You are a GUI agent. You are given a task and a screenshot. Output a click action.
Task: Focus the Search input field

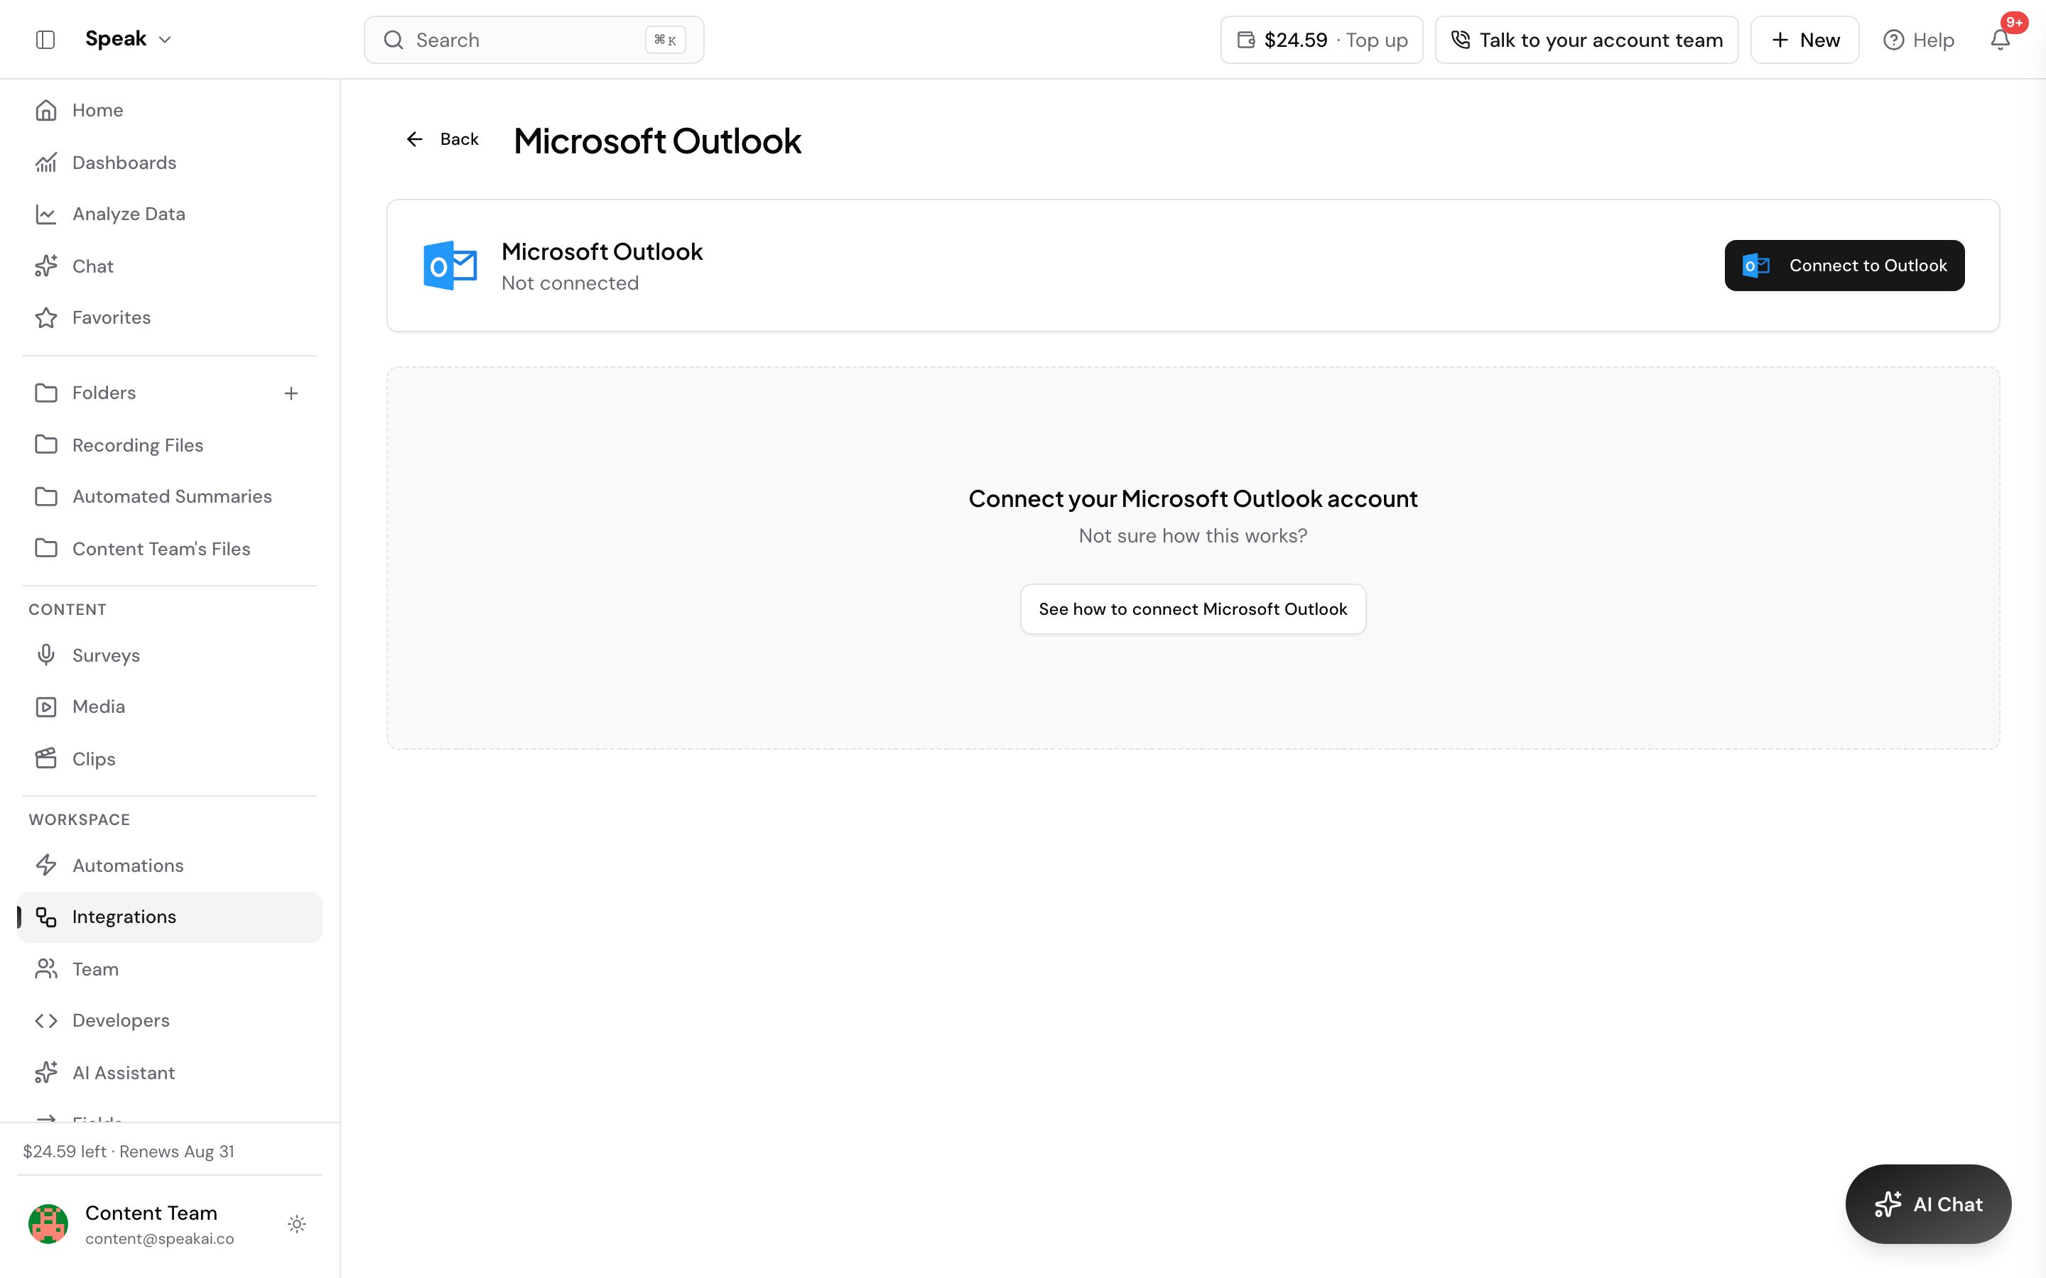click(x=534, y=40)
